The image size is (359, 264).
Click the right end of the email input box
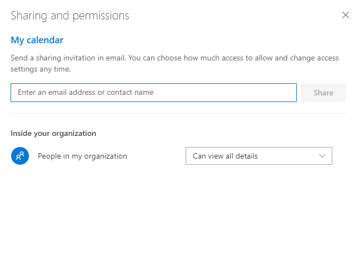tap(286, 93)
